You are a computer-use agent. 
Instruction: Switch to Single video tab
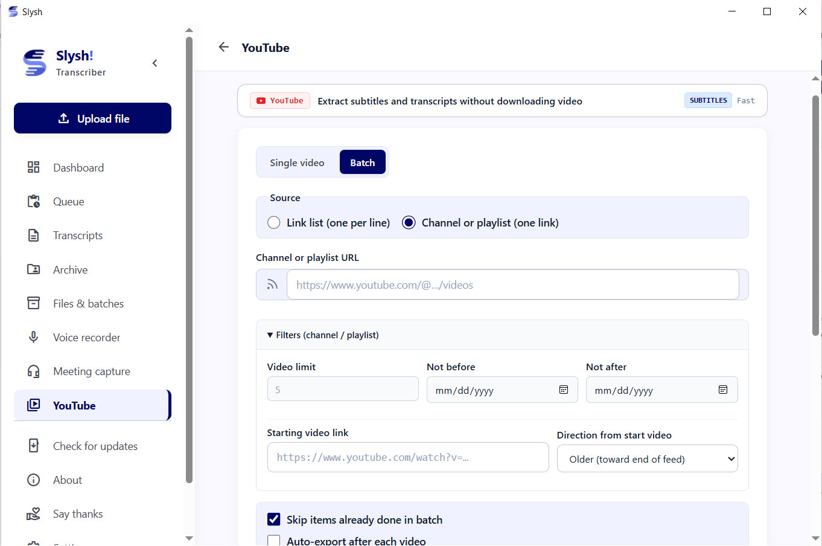pyautogui.click(x=297, y=162)
